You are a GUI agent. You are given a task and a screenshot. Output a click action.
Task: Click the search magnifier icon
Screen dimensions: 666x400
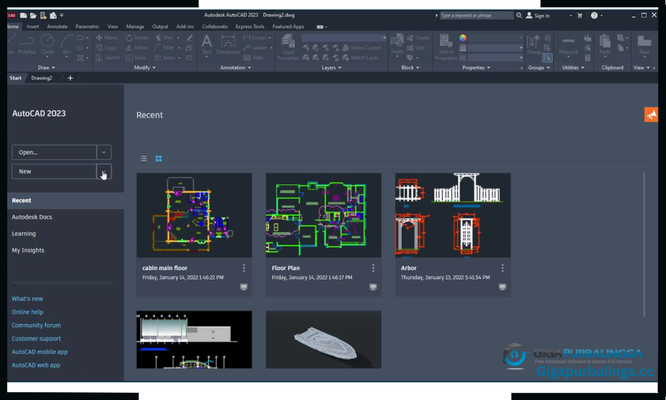519,16
